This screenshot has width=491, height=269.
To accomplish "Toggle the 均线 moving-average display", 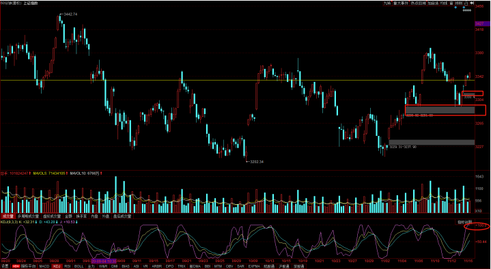I will coord(444,3).
